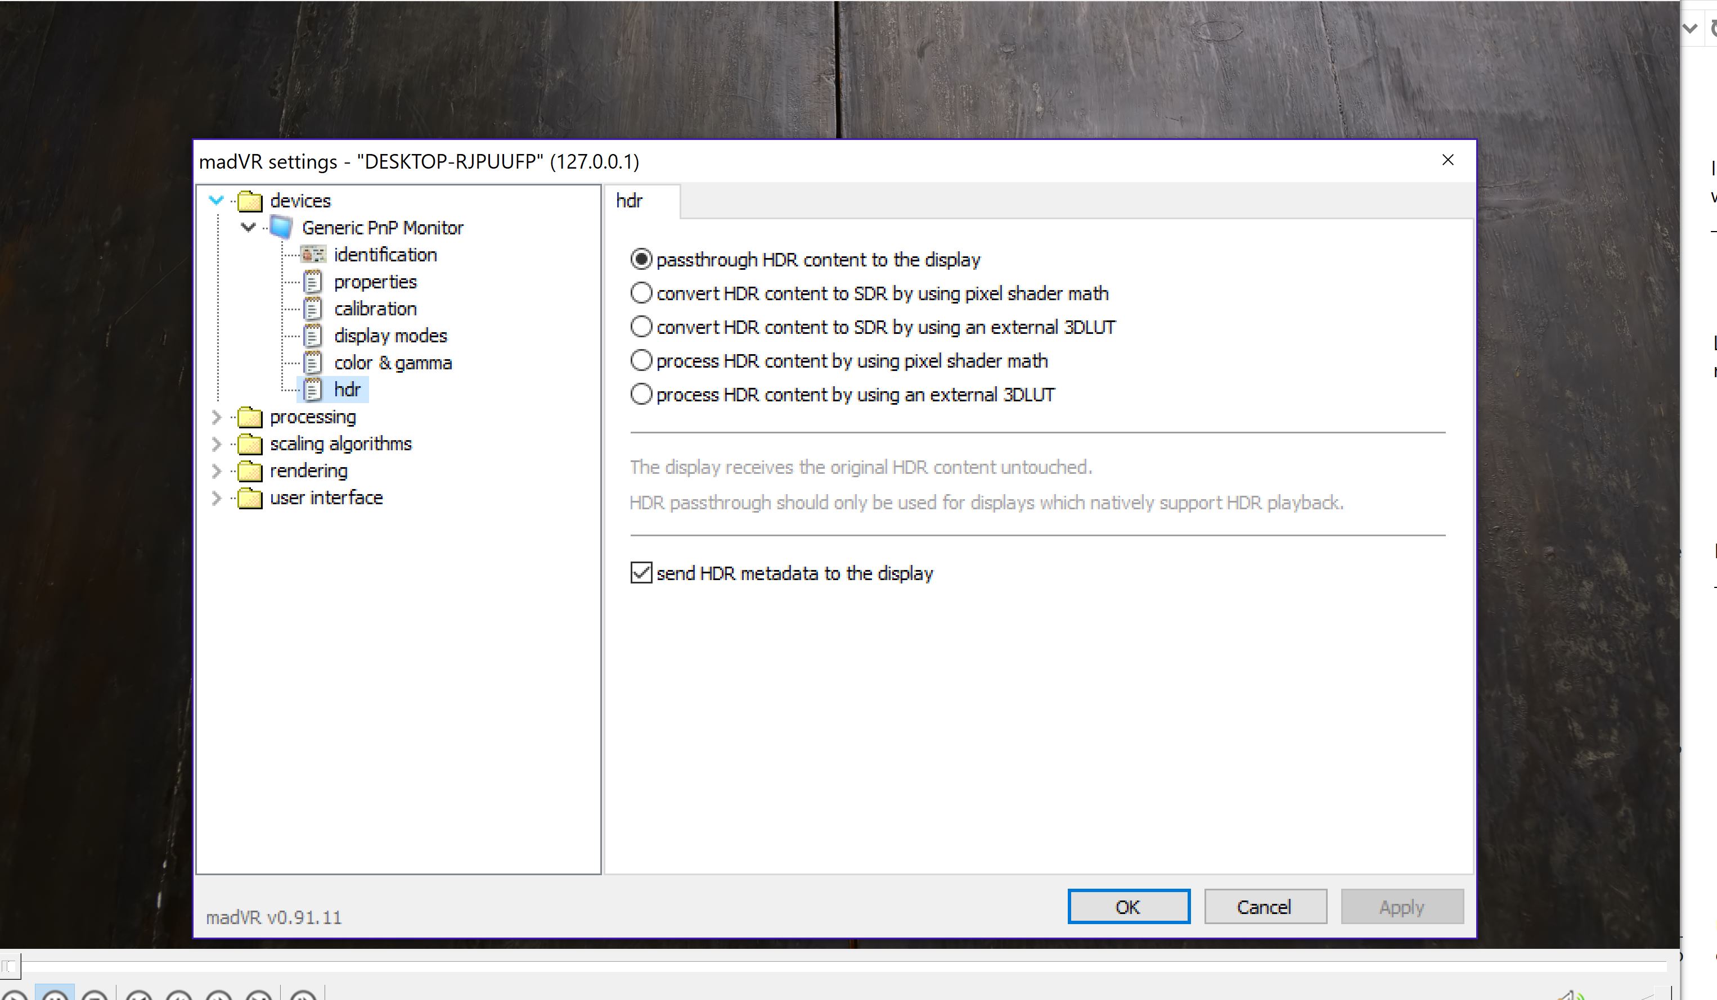Confirm settings with the OK button
This screenshot has height=1000, width=1717.
pos(1129,907)
